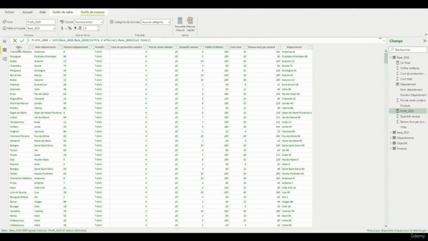The height and width of the screenshot is (241, 428).
Task: Select the Prix de vente unitaire field
Action: [413, 100]
